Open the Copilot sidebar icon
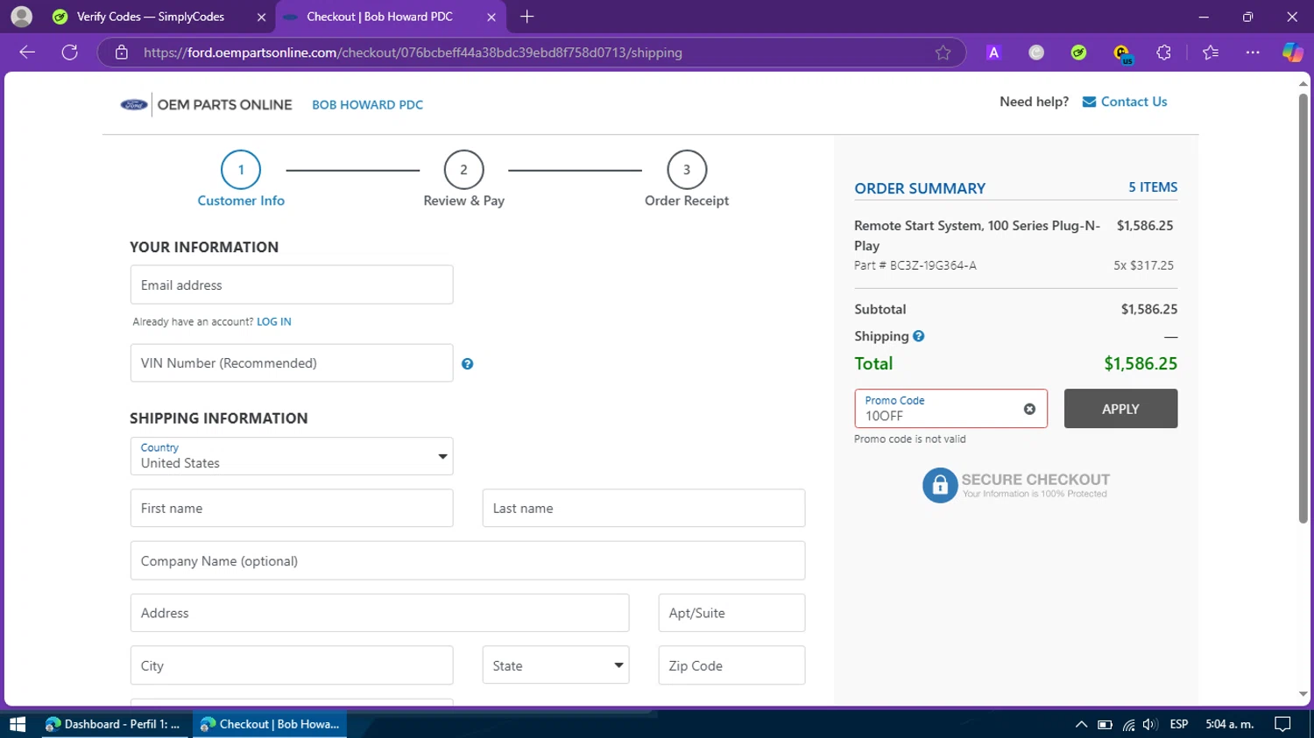This screenshot has height=738, width=1314. [x=1293, y=53]
